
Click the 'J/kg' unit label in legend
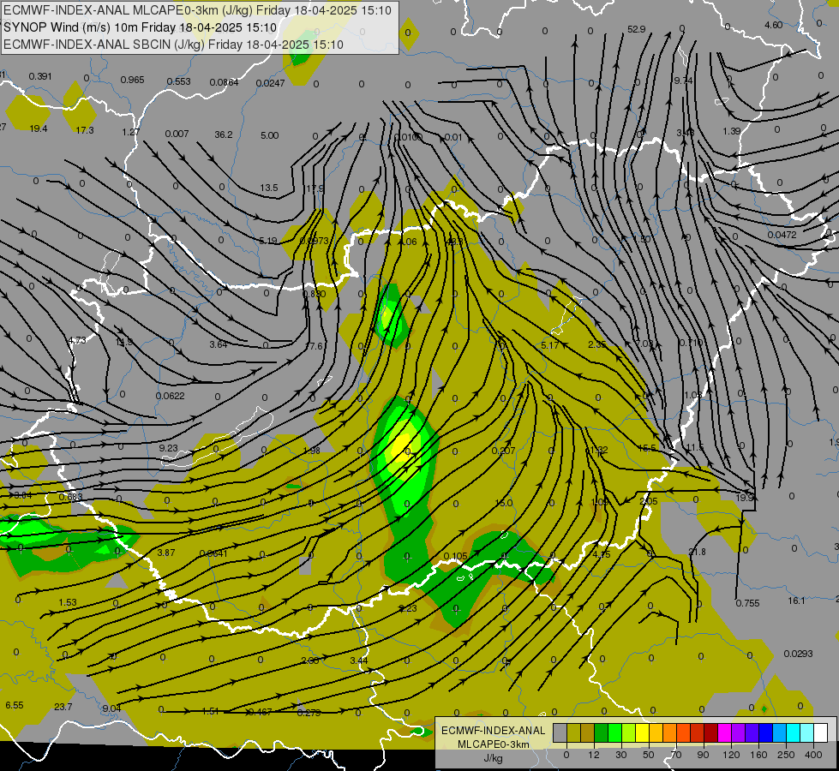[493, 758]
